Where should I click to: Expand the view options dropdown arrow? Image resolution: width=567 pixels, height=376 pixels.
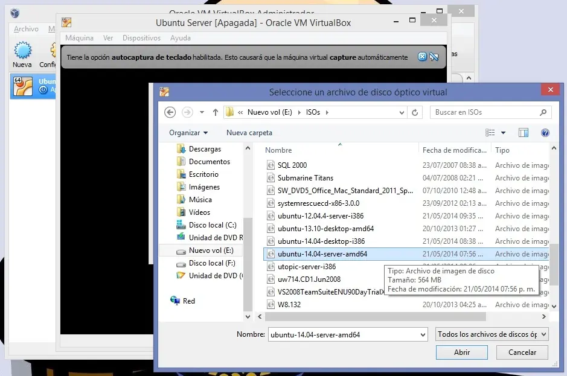tap(503, 133)
